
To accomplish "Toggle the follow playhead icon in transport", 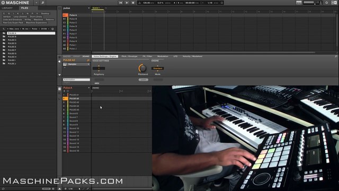I will (x=202, y=3).
